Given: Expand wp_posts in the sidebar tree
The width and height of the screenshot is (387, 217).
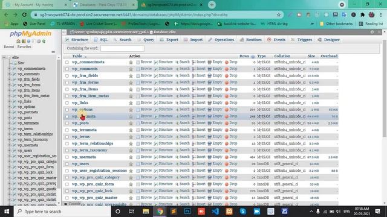Looking at the screenshot, I should [10, 118].
